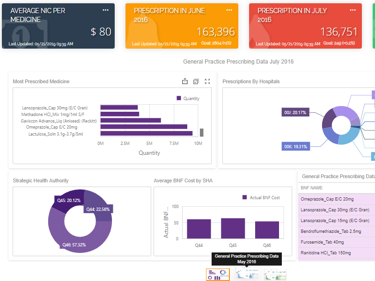The image size is (375, 281).
Task: Open the third dashboard page thumbnail
Action: pos(275,275)
